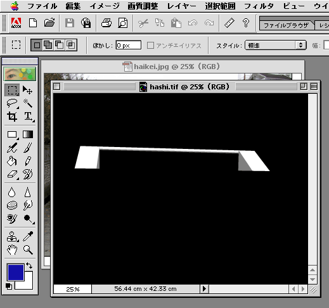The width and height of the screenshot is (329, 308).
Task: Open the フィルタ menu
Action: 259,6
